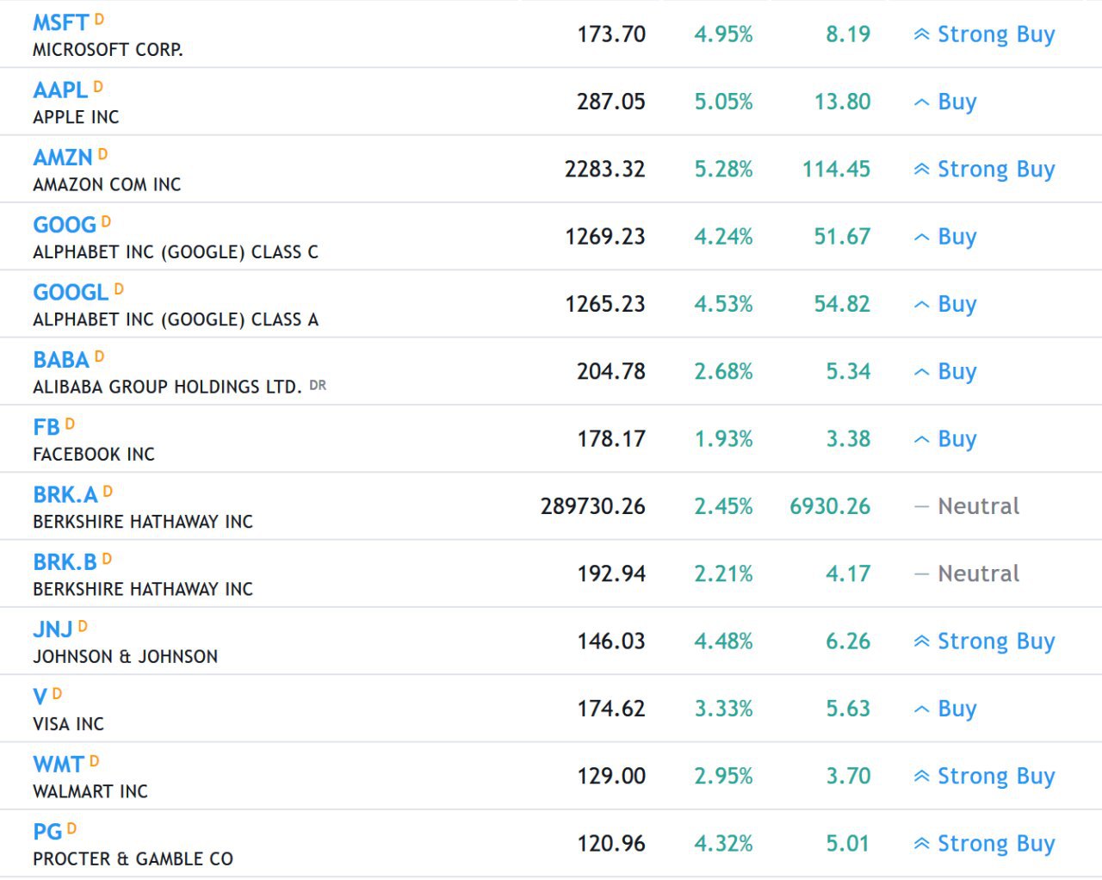Click the delayed-data D badge next to FB
The width and height of the screenshot is (1102, 880).
[x=70, y=424]
